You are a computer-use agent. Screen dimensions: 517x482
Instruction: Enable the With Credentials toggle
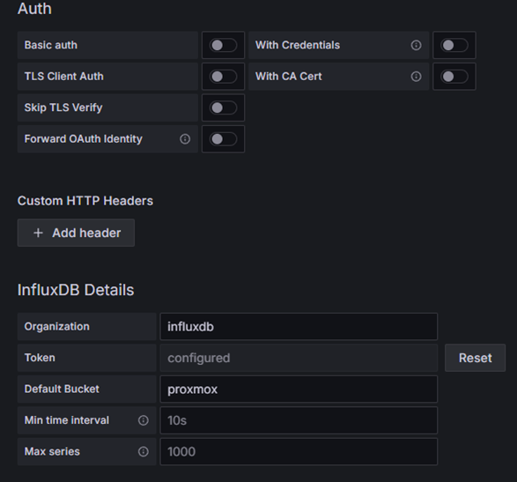[x=454, y=45]
